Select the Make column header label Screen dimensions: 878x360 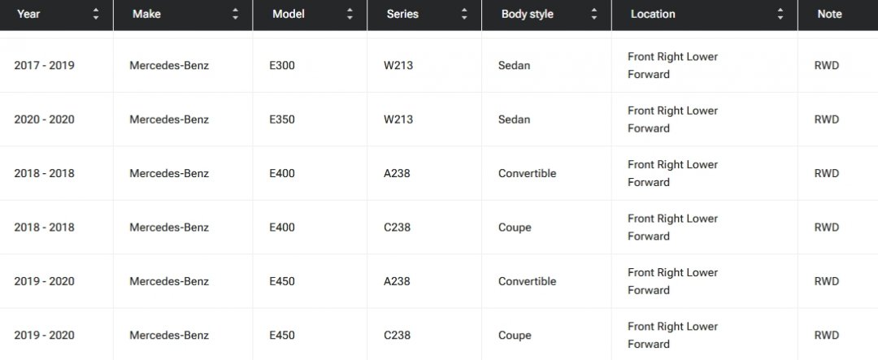click(x=146, y=14)
